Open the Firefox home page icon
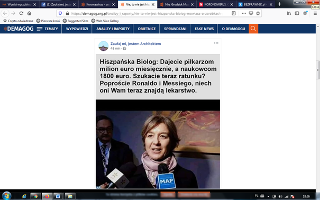Viewport: 320px width, 200px height. [x=29, y=13]
